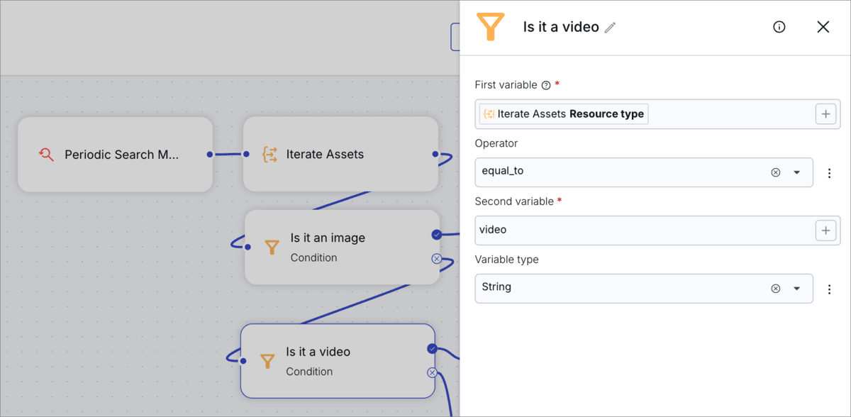Open more options next to Variable type
Image resolution: width=851 pixels, height=417 pixels.
pyautogui.click(x=829, y=289)
